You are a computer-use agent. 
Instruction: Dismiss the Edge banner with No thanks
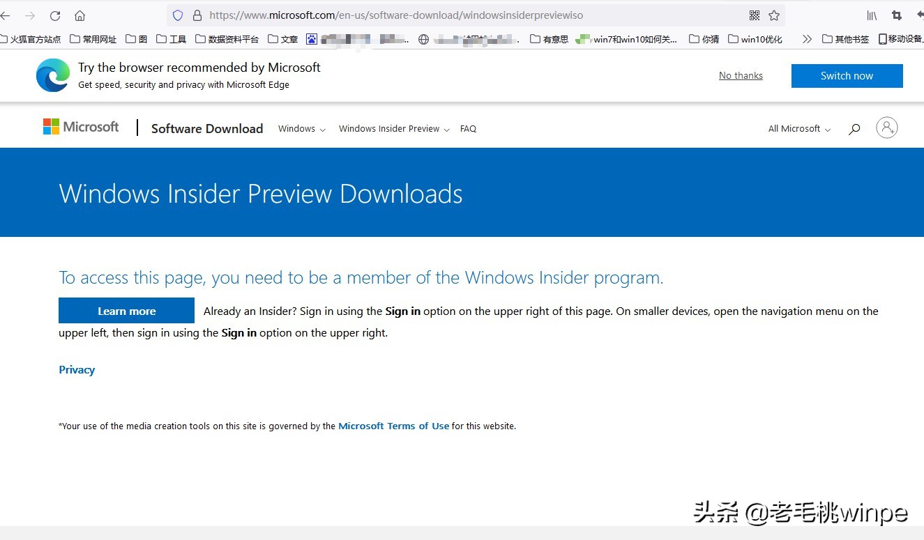click(741, 75)
